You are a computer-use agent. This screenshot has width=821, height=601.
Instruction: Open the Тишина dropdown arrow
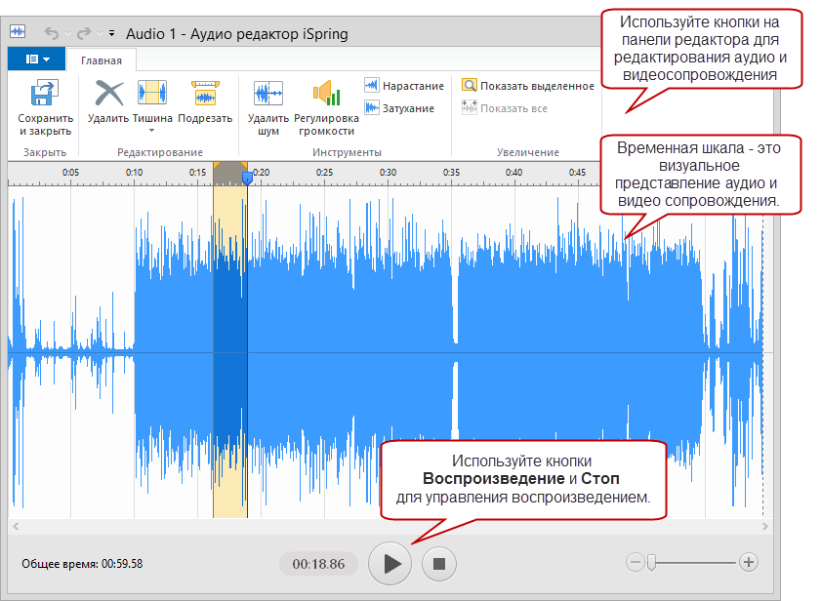pyautogui.click(x=152, y=131)
